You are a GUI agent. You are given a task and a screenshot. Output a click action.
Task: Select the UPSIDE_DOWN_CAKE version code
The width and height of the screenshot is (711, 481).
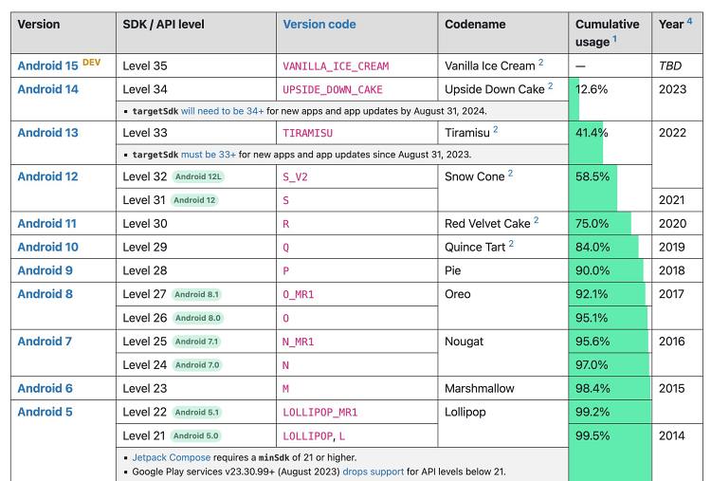click(333, 90)
